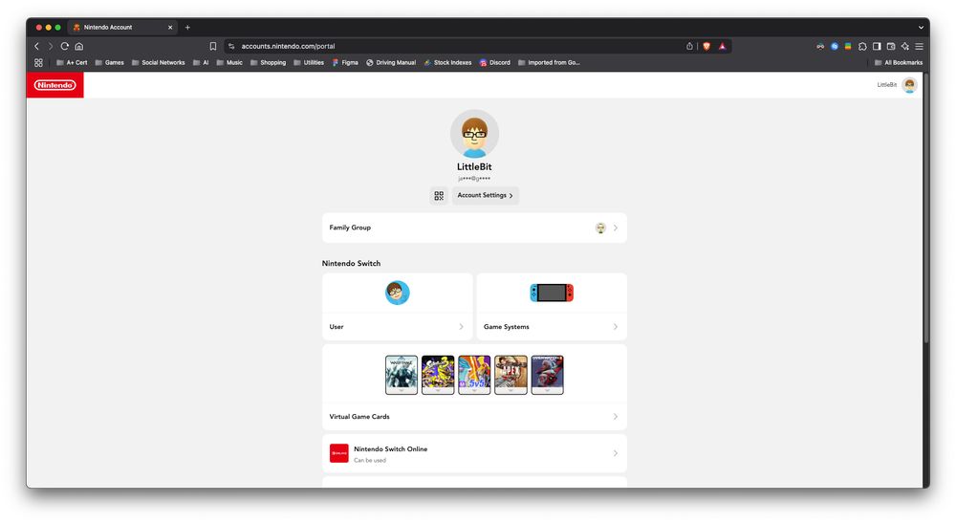
Task: Open the browser hamburger menu
Action: 920,46
